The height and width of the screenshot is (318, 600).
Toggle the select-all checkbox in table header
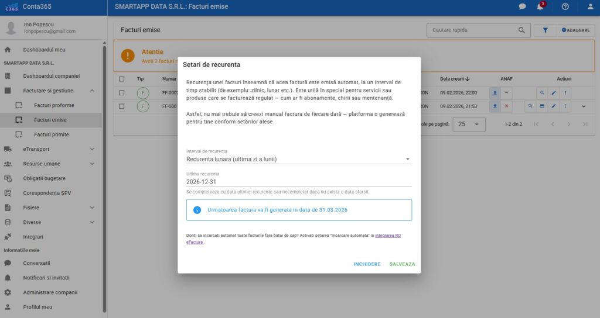[121, 79]
